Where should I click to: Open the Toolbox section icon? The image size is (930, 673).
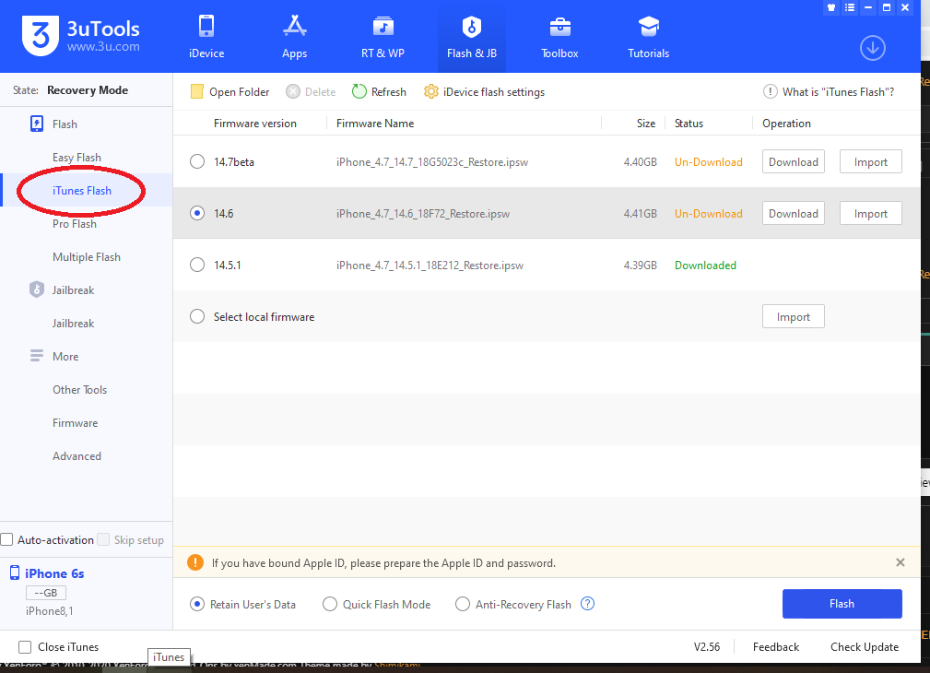point(559,27)
